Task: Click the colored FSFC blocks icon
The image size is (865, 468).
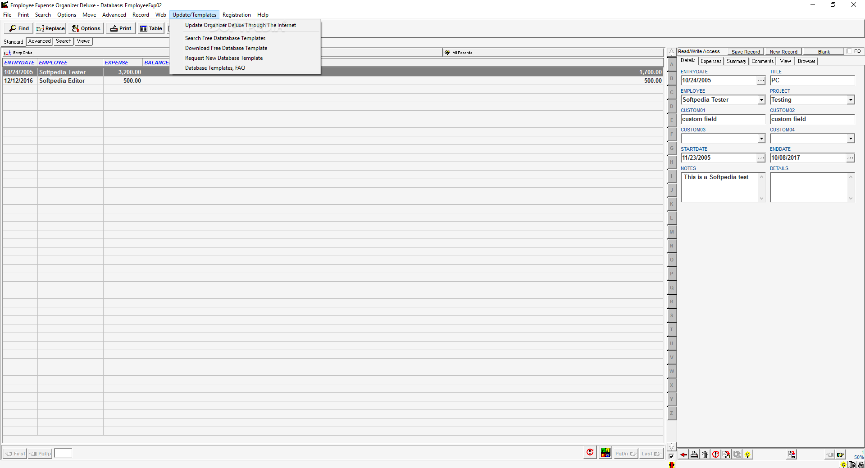Action: (x=605, y=453)
